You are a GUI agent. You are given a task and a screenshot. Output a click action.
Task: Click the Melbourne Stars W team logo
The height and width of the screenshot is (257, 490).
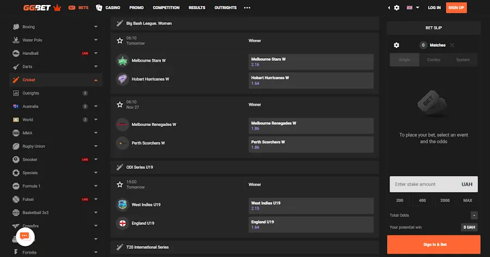pos(122,60)
